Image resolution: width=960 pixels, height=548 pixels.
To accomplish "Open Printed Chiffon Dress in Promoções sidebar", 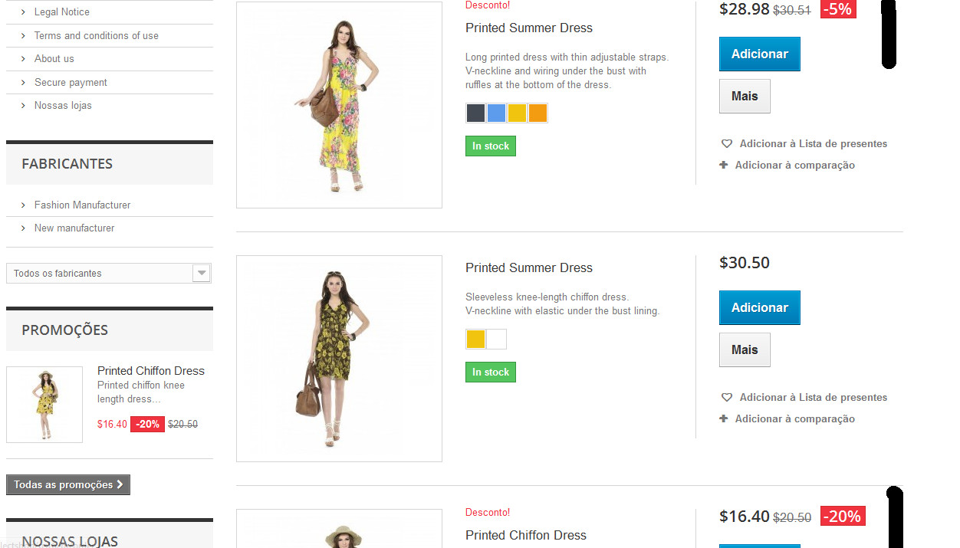I will click(x=151, y=371).
